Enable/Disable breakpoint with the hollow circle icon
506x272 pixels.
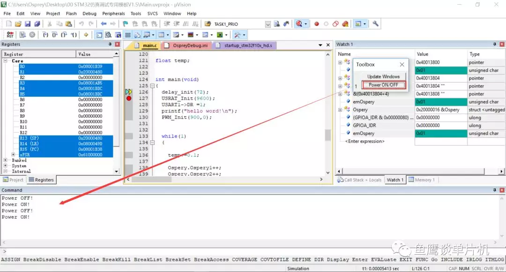(x=326, y=24)
